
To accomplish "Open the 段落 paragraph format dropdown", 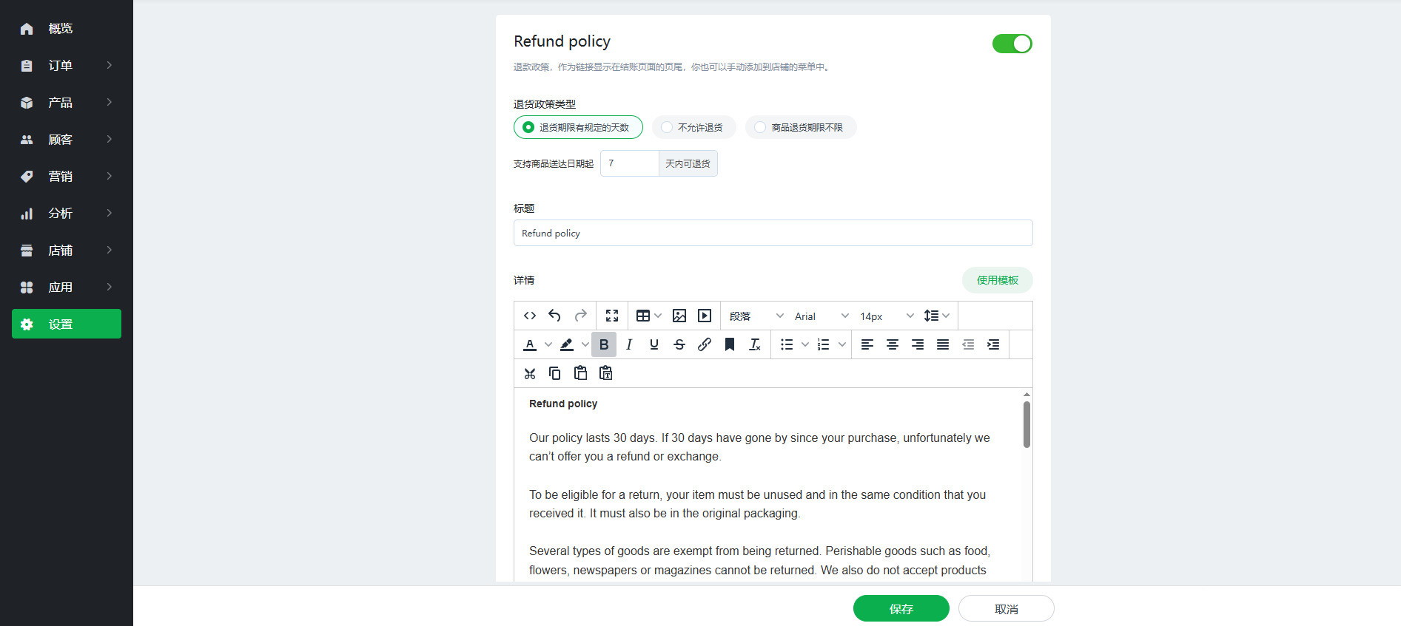I will point(756,316).
